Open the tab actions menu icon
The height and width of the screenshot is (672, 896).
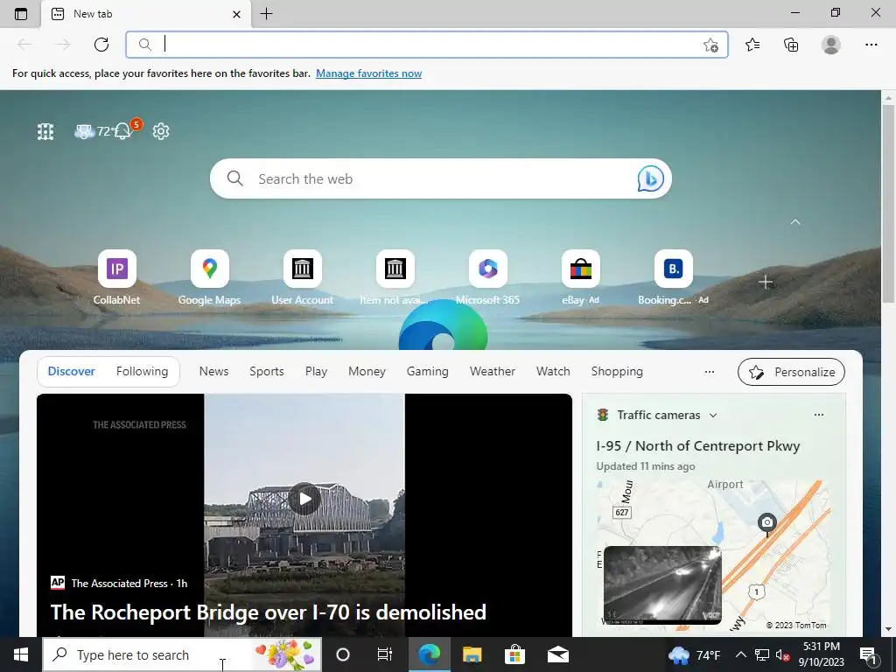click(21, 14)
